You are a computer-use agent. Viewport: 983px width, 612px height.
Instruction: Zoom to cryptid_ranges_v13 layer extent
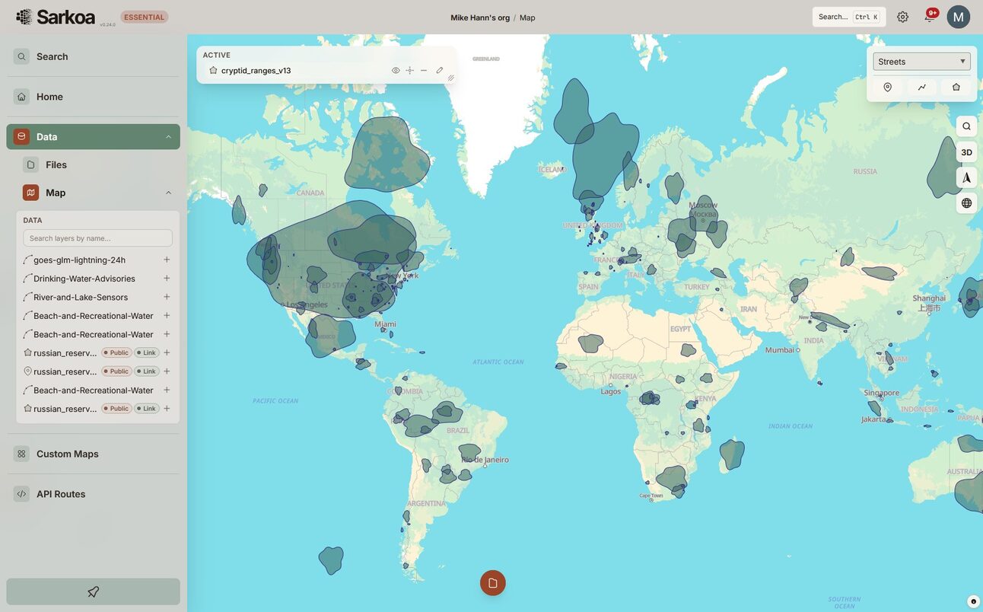coord(409,71)
